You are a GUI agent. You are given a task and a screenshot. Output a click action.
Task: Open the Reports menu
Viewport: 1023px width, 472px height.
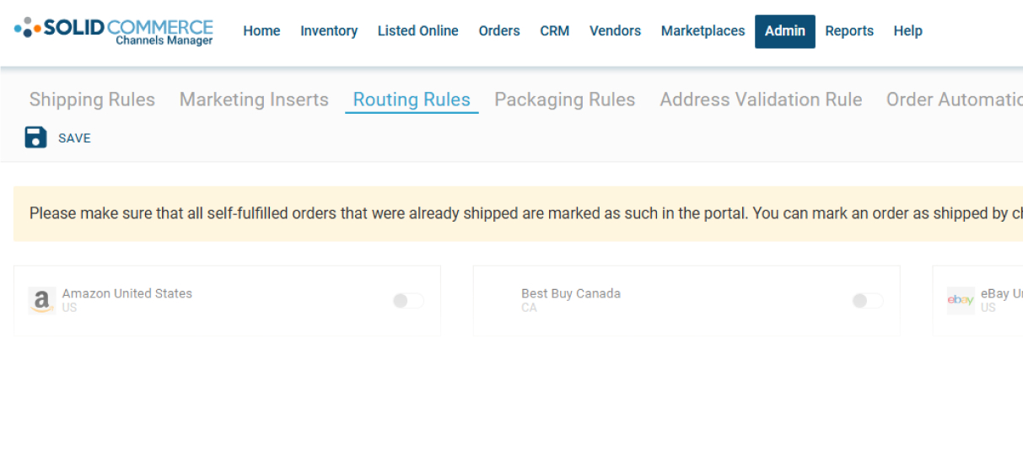pyautogui.click(x=849, y=31)
